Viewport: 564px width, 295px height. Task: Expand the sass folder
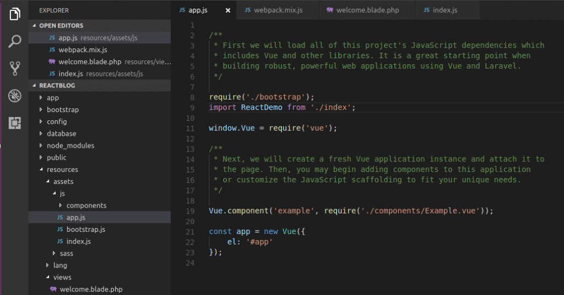[x=54, y=253]
